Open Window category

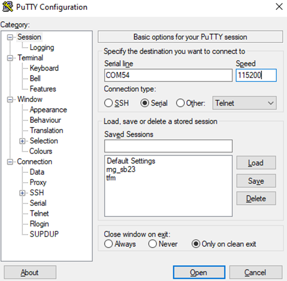point(30,99)
